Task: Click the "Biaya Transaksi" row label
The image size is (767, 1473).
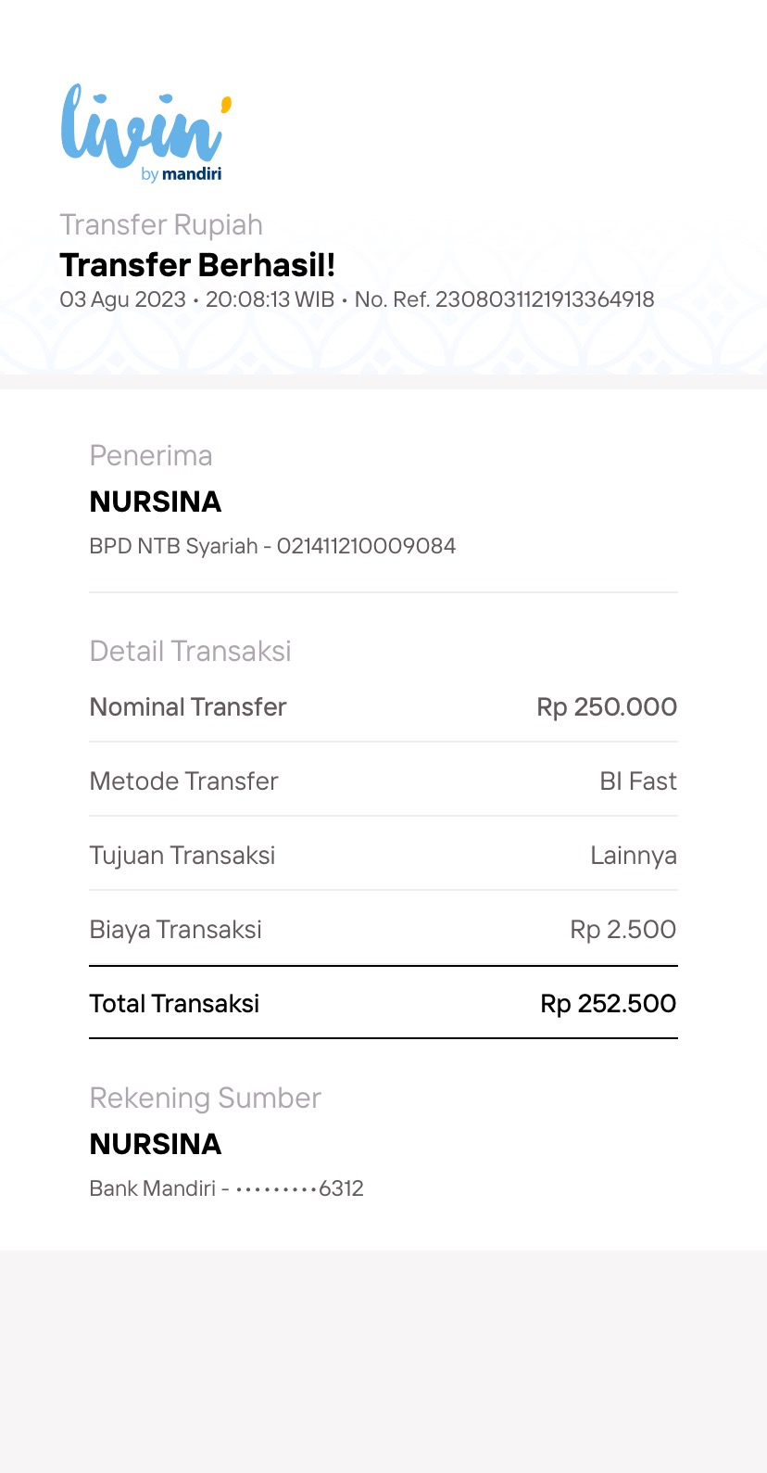Action: click(x=175, y=929)
